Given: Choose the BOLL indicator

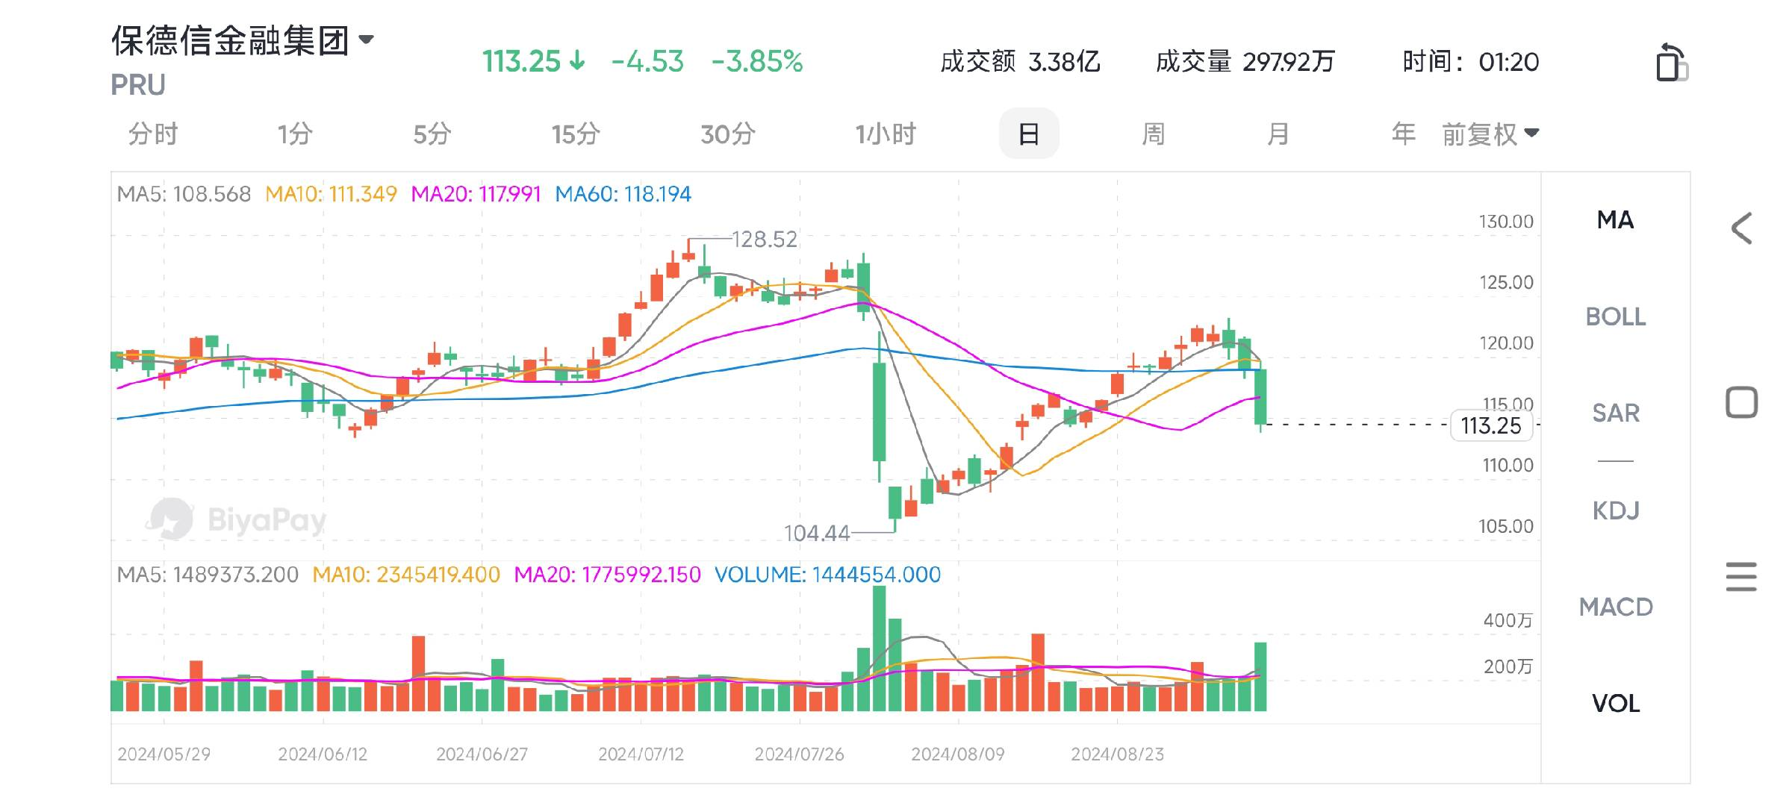Looking at the screenshot, I should [1615, 316].
